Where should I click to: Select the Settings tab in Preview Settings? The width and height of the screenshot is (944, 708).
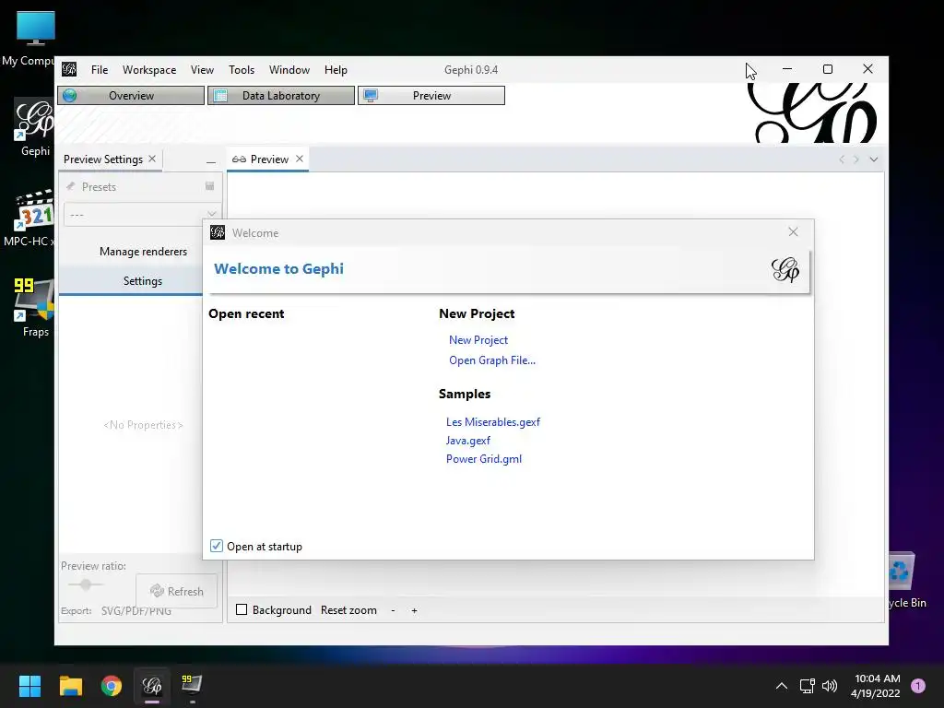[143, 281]
